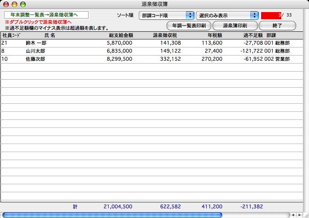
Task: Click the horizontal scrollbar right arrow
Action: point(299,215)
